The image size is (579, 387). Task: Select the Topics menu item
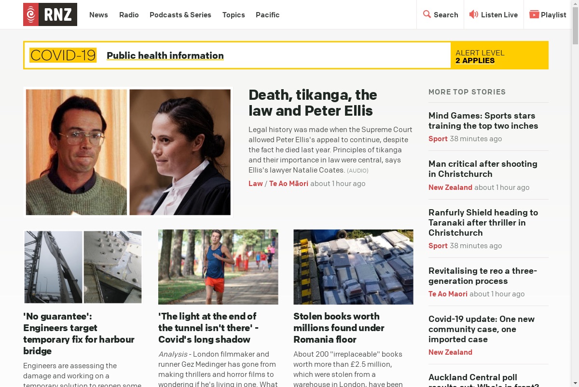click(x=234, y=14)
